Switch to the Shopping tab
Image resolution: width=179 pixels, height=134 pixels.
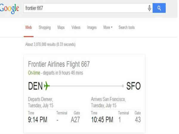44,28
